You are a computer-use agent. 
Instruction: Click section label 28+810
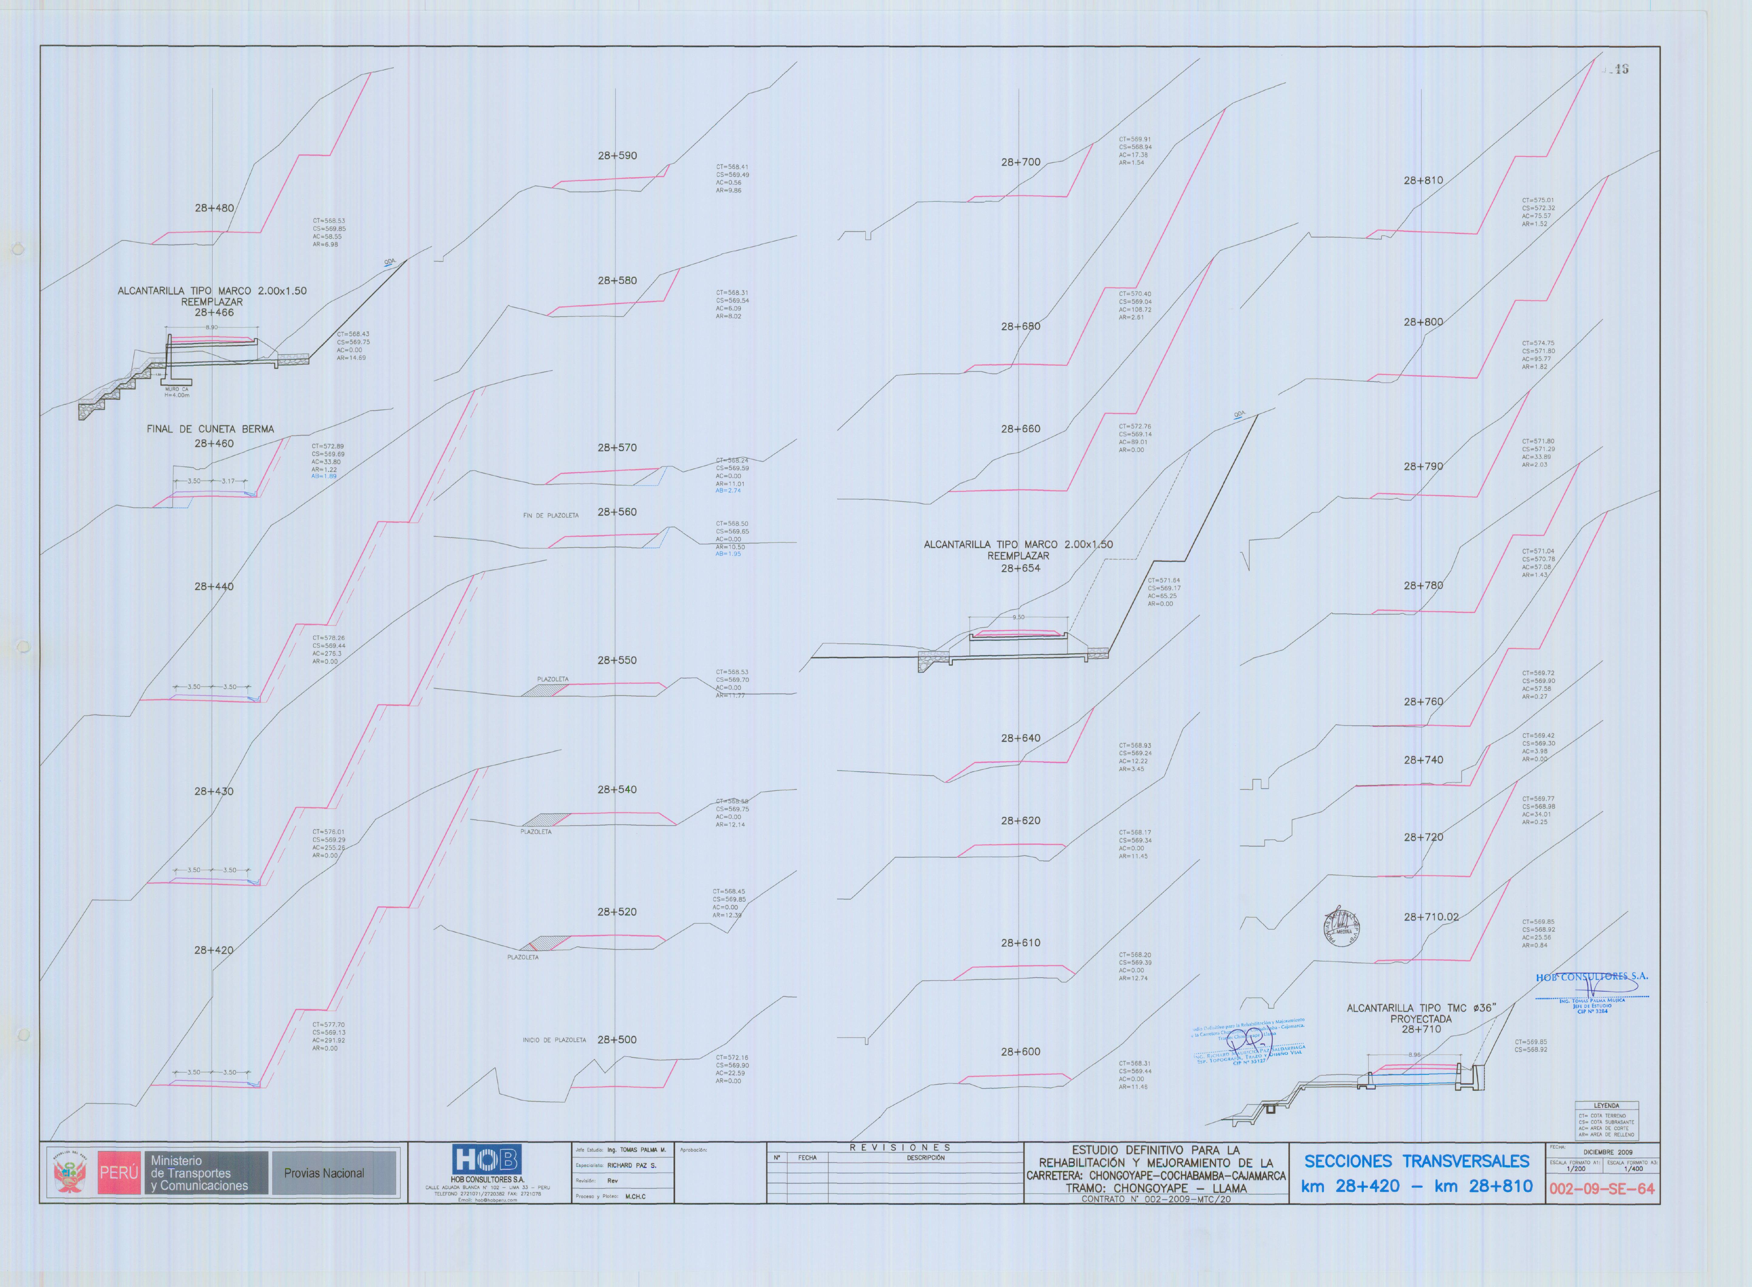[1423, 181]
